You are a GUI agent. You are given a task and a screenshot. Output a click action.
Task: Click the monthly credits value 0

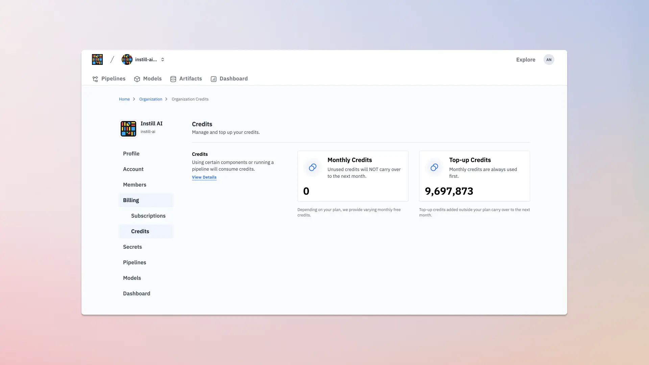coord(306,191)
